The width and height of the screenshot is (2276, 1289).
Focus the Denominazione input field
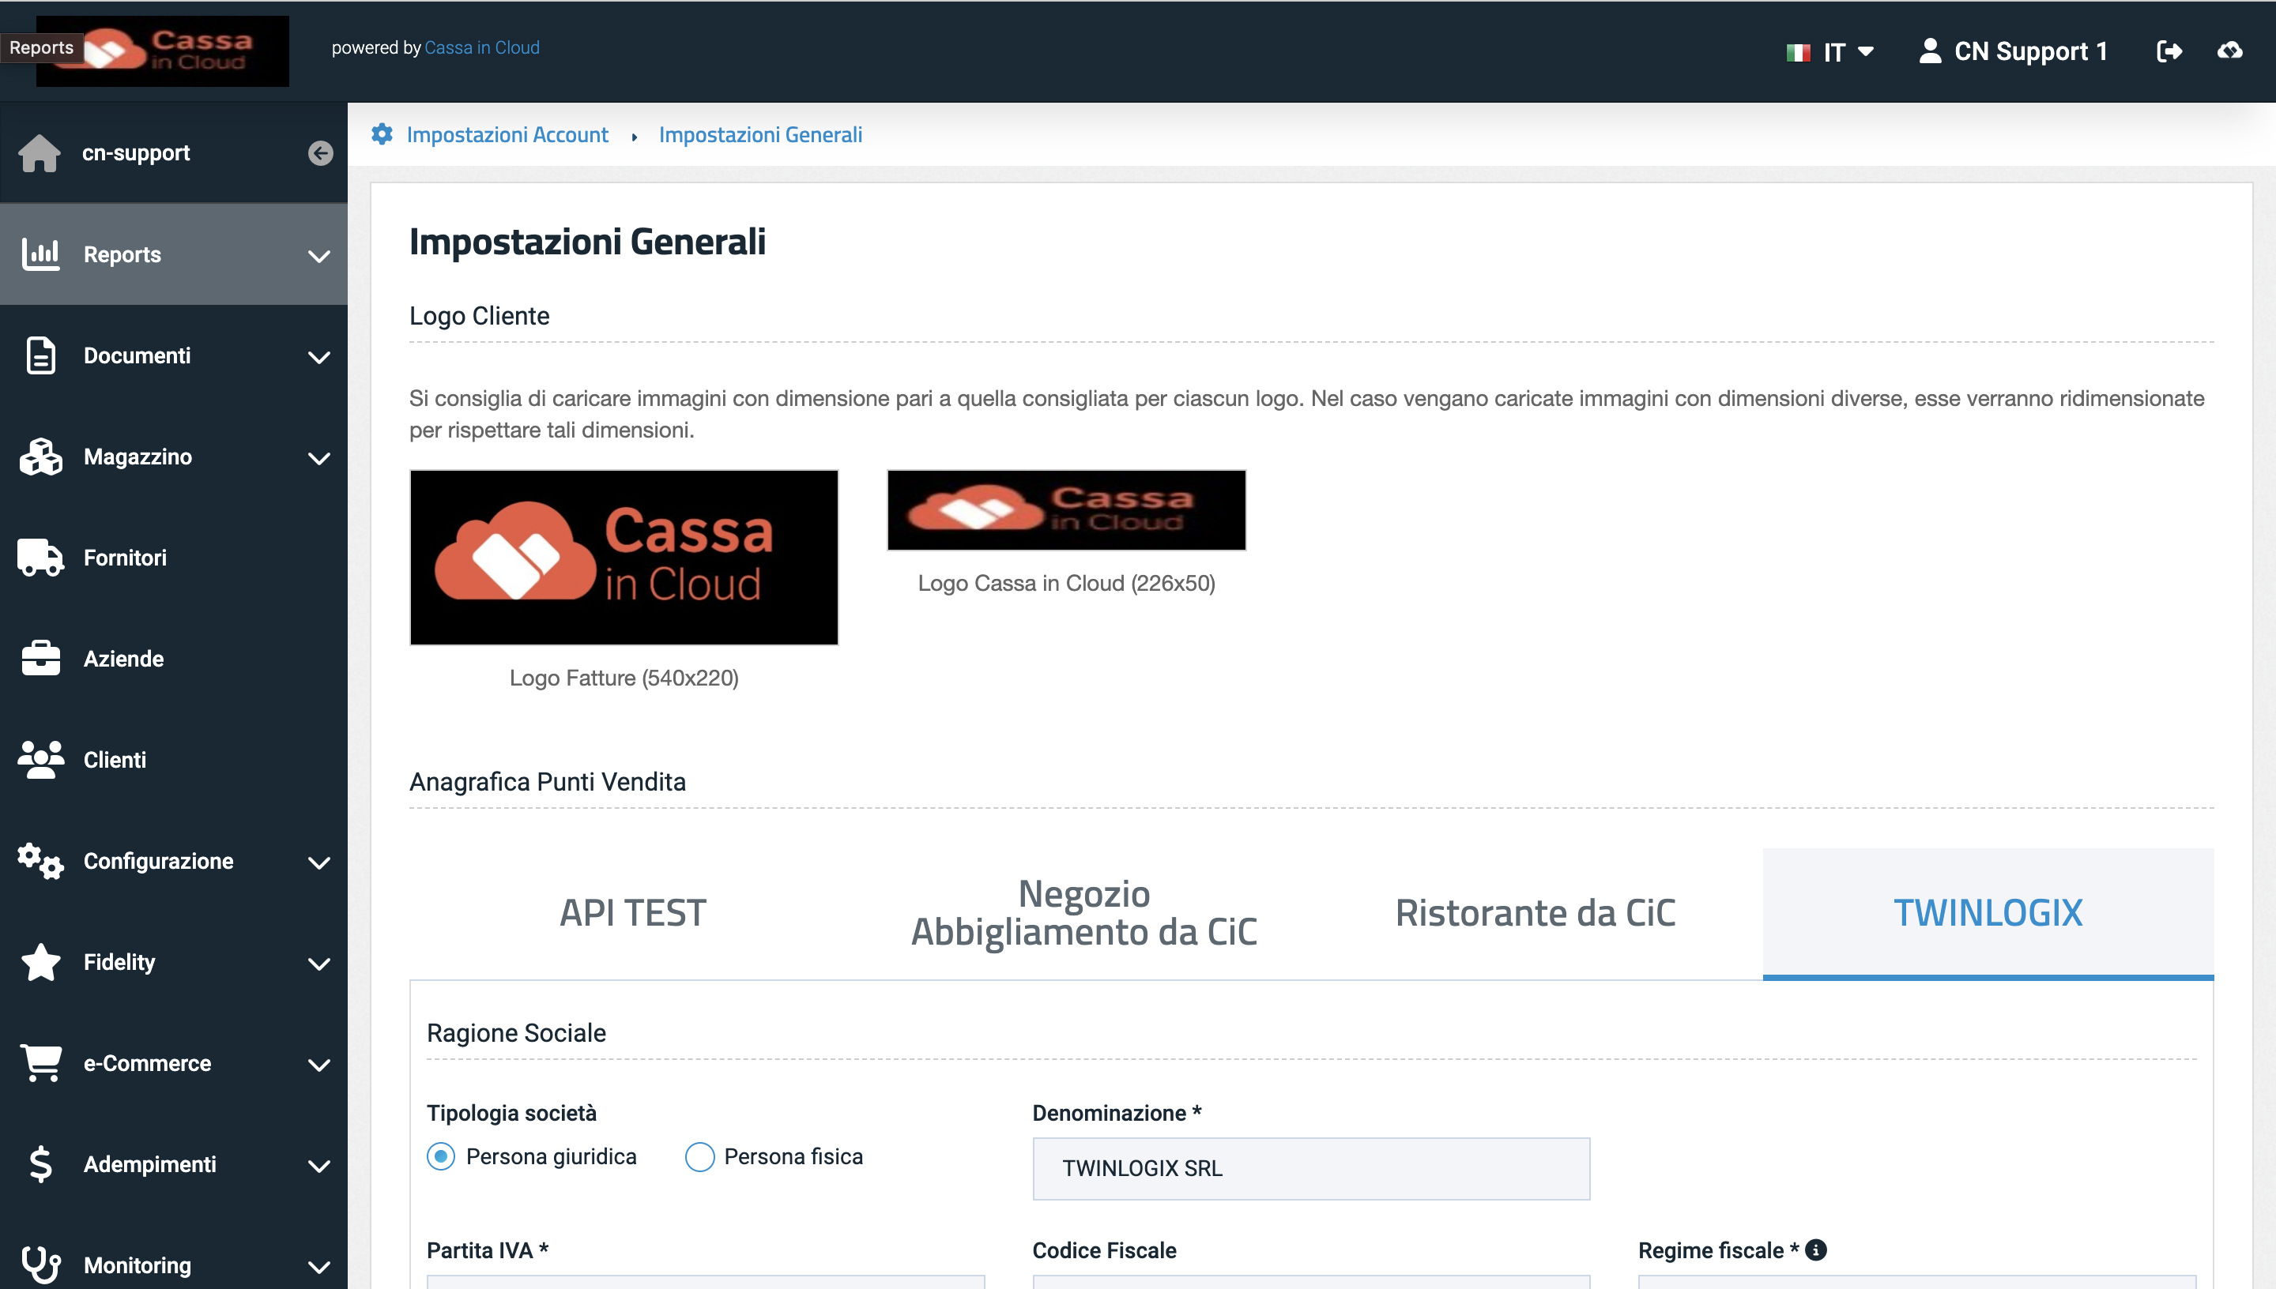(x=1311, y=1169)
